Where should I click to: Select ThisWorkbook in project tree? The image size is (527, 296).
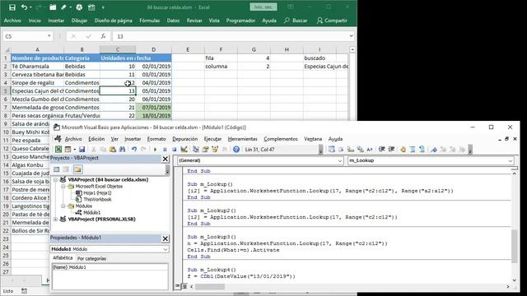97,199
